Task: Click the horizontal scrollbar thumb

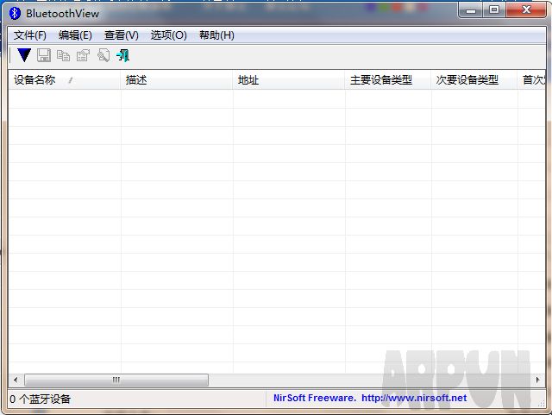Action: point(116,380)
